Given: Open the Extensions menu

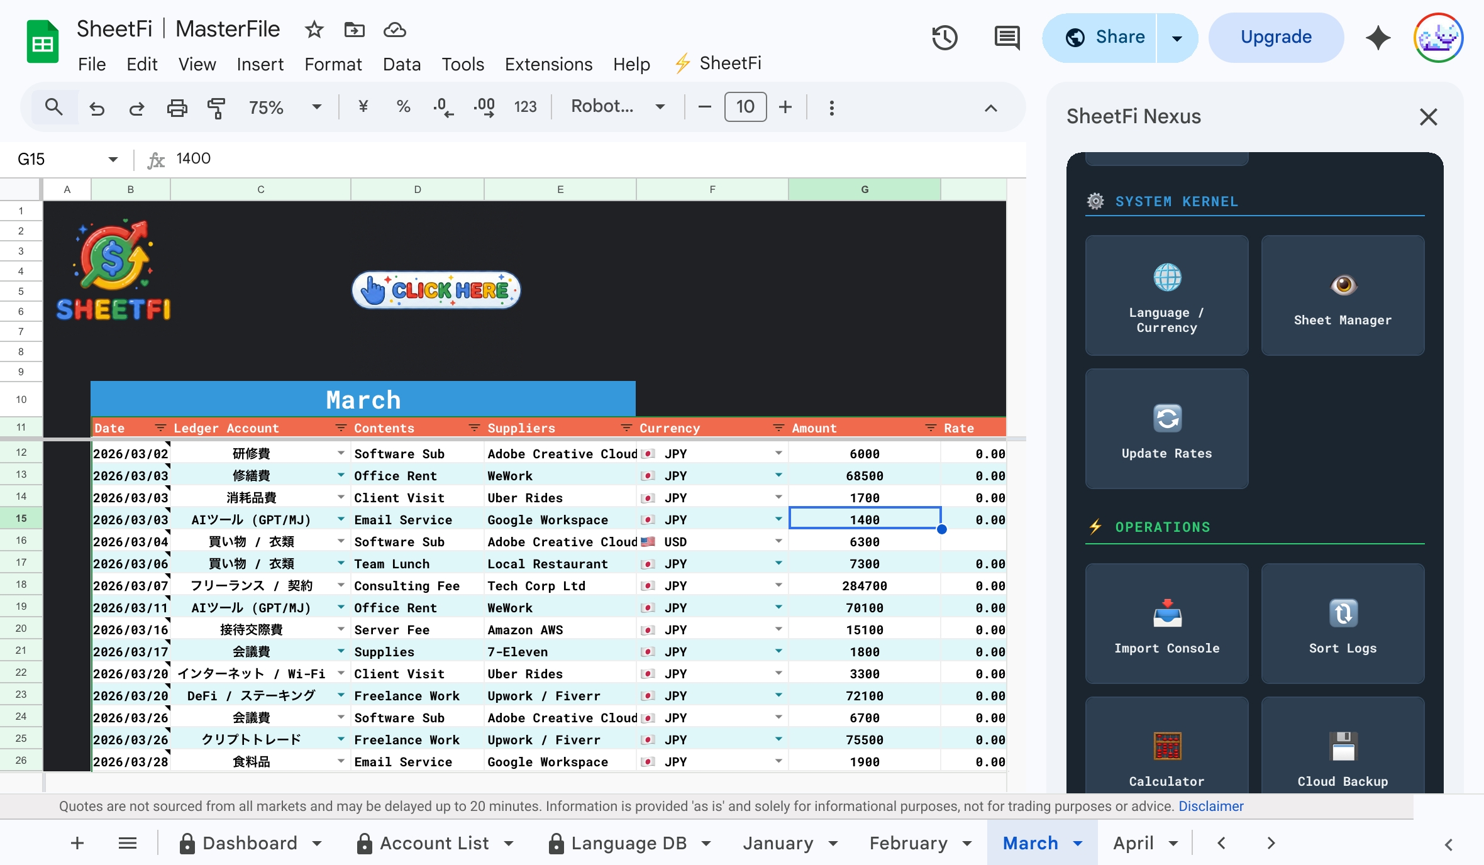Looking at the screenshot, I should (x=548, y=64).
